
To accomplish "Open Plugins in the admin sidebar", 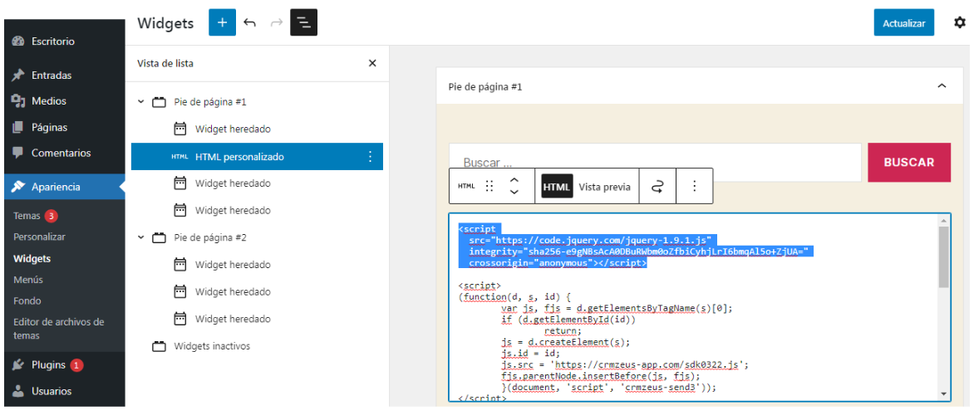I will (48, 365).
